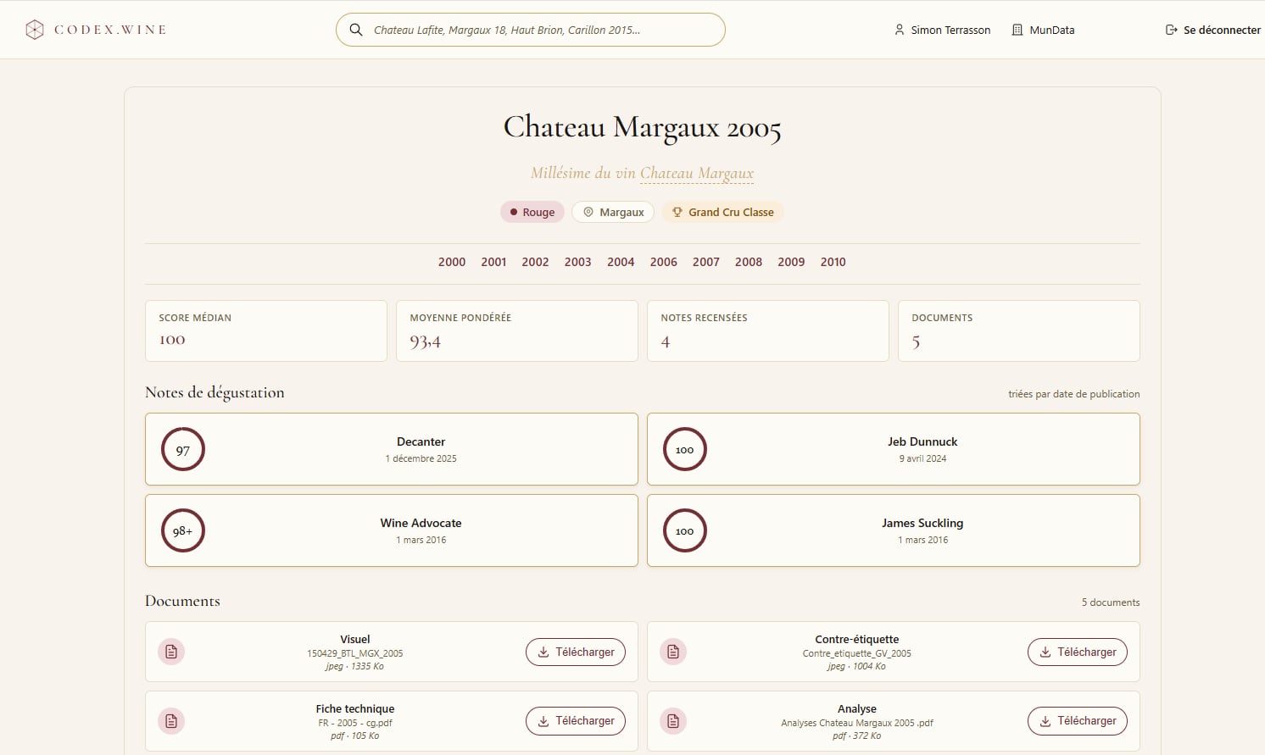
Task: Click the Jeb Dunnuck 100 score circle
Action: [685, 449]
